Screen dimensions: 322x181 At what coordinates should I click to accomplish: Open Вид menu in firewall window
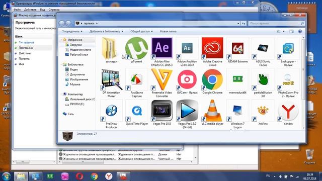click(42, 10)
